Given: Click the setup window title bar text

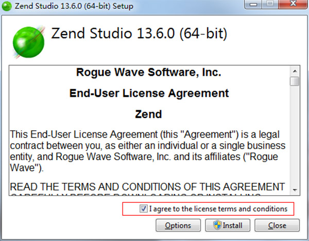Looking at the screenshot, I should point(74,7).
